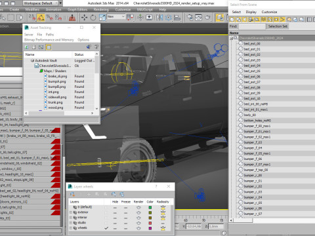
Task: Toggle Radiosity for studio layer
Action: [x=163, y=223]
